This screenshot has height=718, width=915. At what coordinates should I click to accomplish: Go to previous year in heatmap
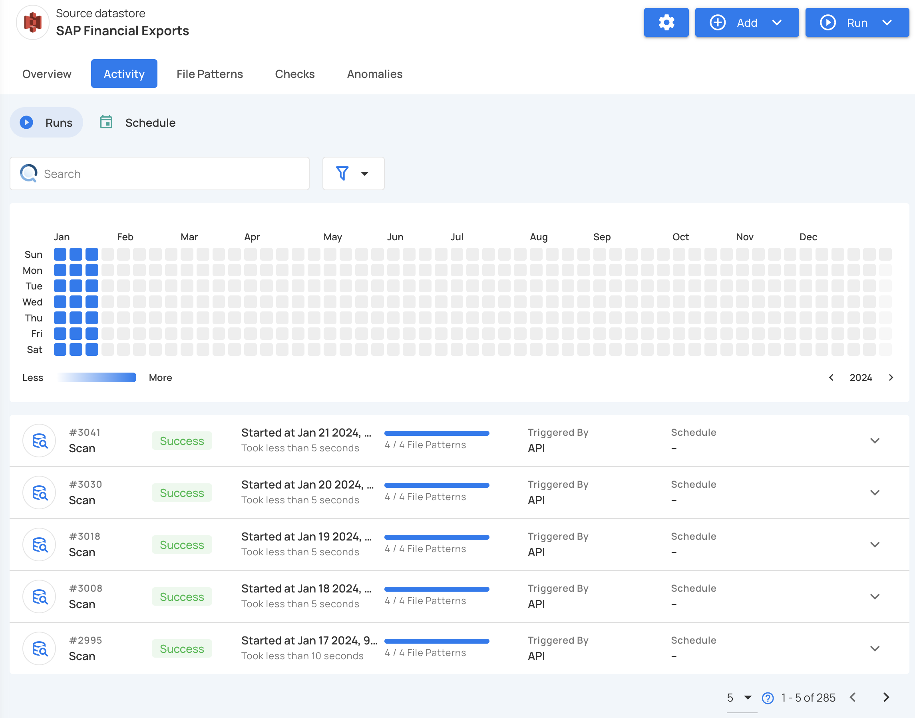[x=831, y=377]
